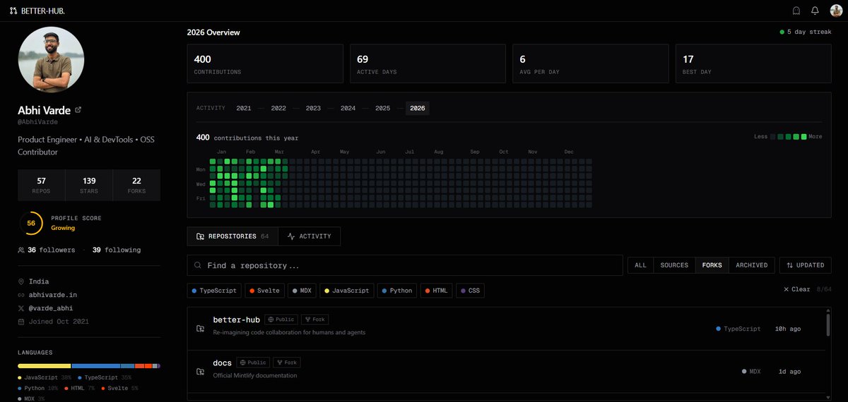Focus the Find a repository search field

click(x=405, y=265)
